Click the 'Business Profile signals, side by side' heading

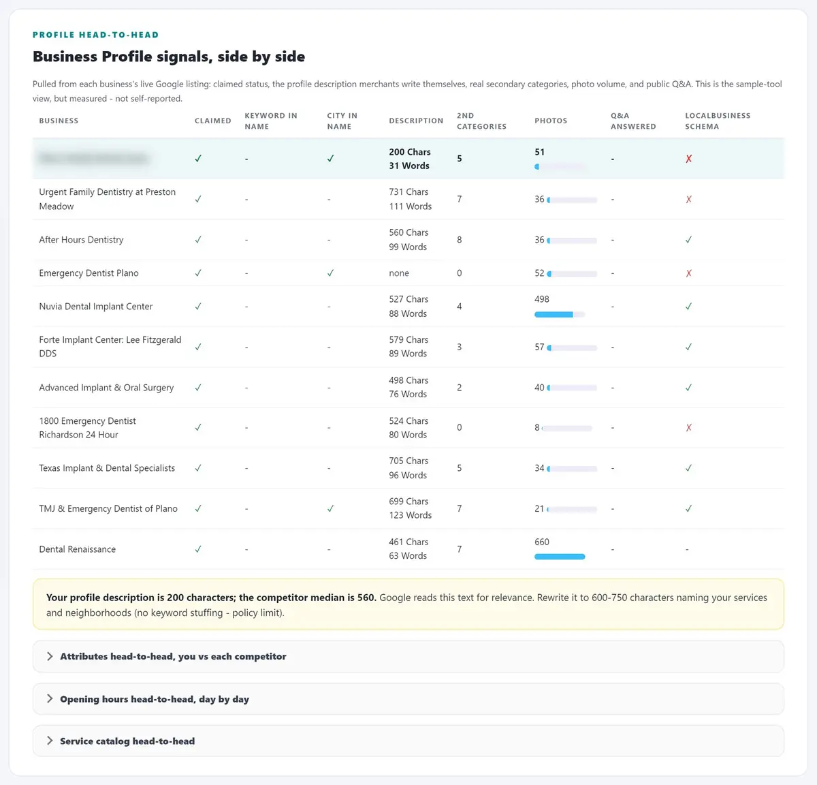(169, 57)
